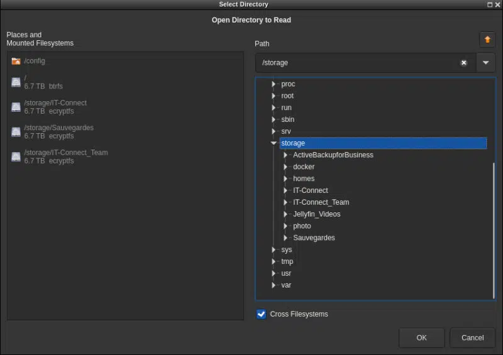Screen dimensions: 503x355
Task: Dismiss dialog with the Cancel button
Action: pos(472,337)
